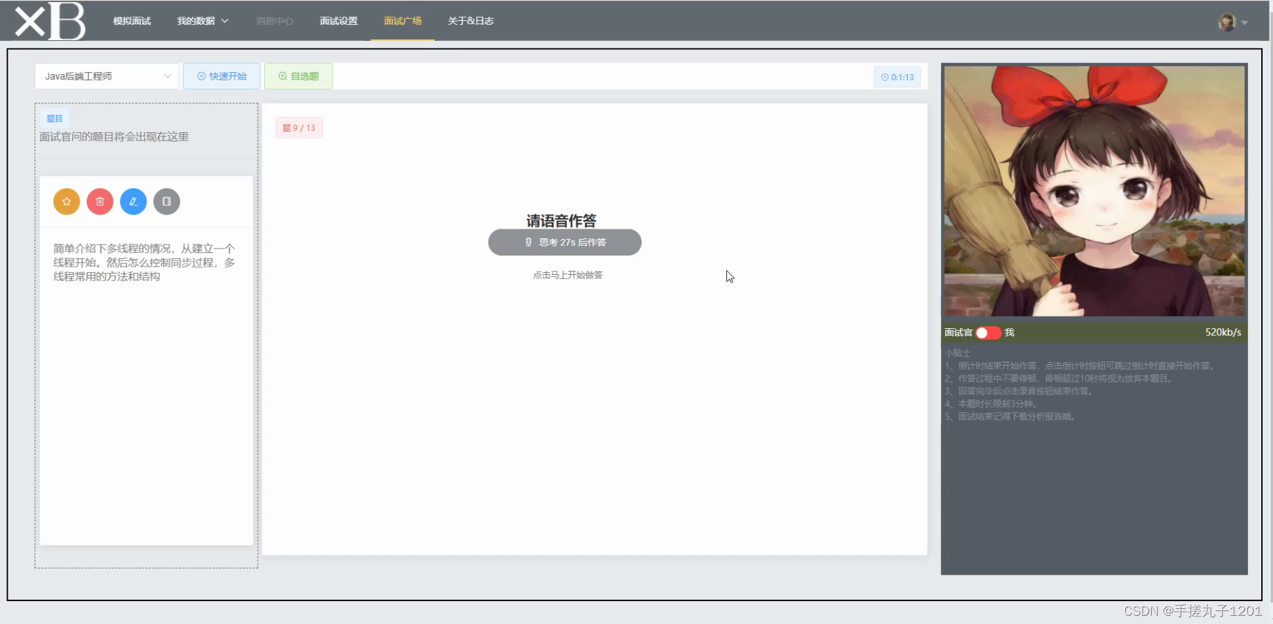Click the XB logo in the header

50,21
